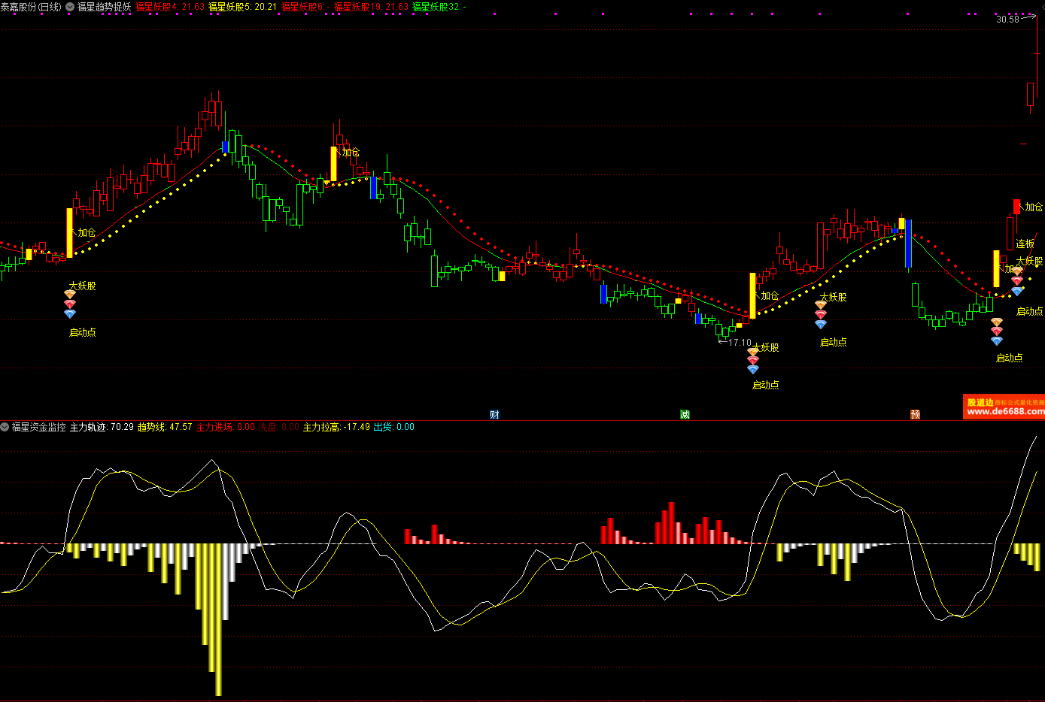Viewport: 1045px width, 702px height.
Task: Click the green 减 event marker
Action: click(685, 414)
